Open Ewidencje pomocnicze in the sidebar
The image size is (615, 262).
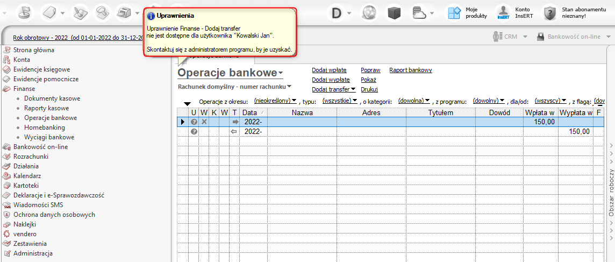pos(46,79)
